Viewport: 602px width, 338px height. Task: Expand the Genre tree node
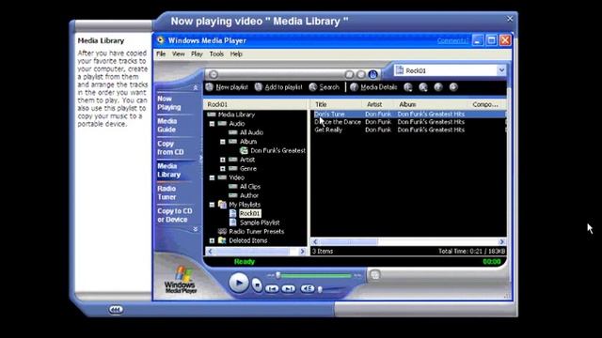(223, 169)
